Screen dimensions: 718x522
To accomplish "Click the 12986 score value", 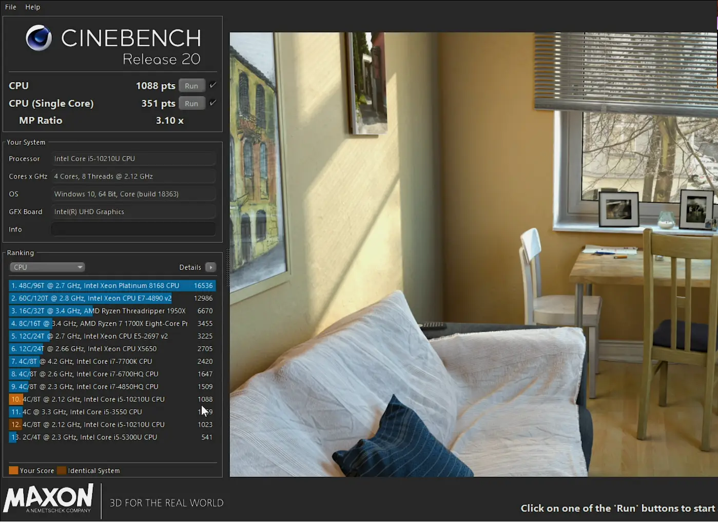I will click(203, 298).
